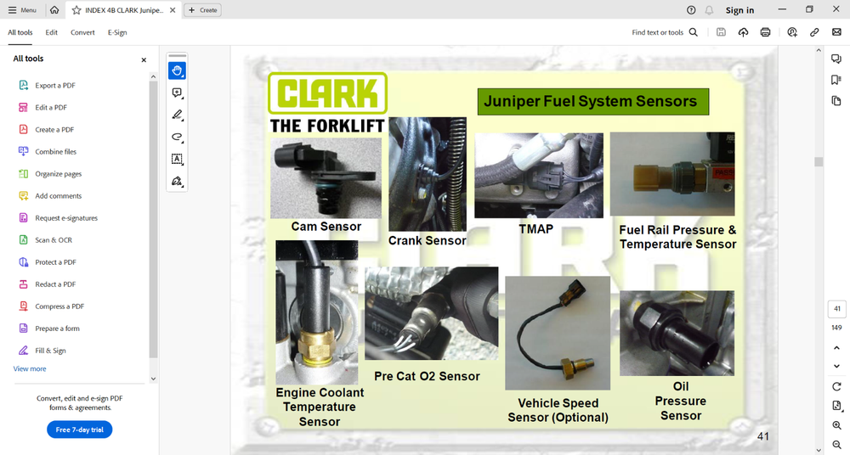Close the All tools panel
Image resolution: width=850 pixels, height=455 pixels.
(144, 60)
